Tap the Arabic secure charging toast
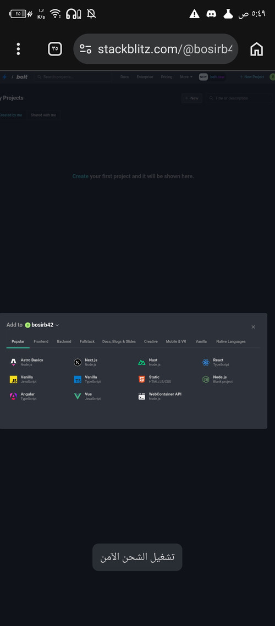This screenshot has width=275, height=626. click(137, 557)
